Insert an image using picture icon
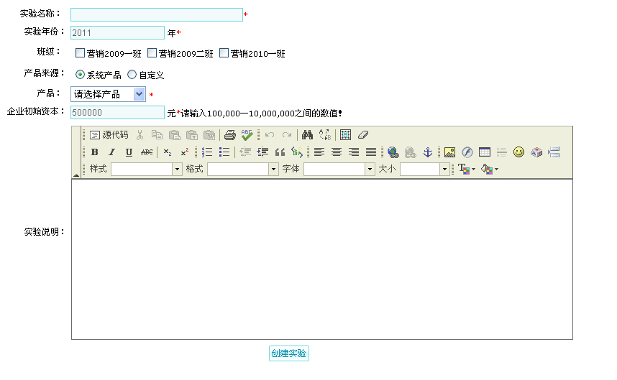617x380 pixels. (449, 152)
